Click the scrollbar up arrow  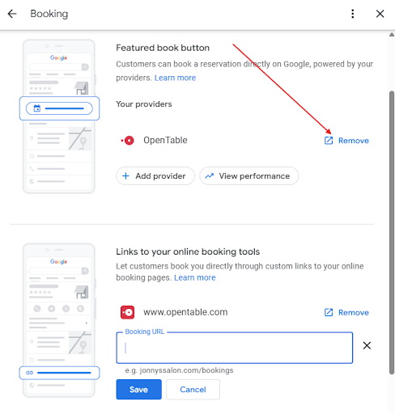click(392, 35)
